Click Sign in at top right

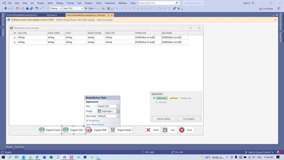248,3
